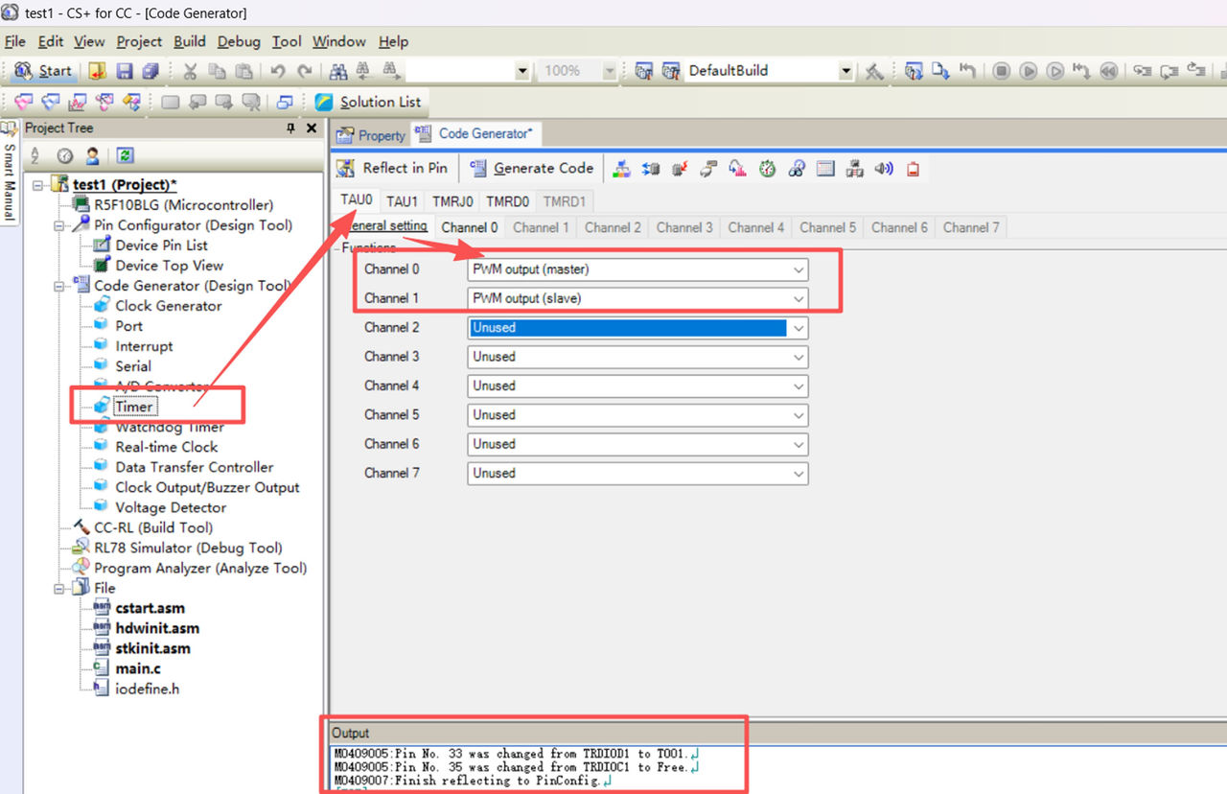Open the DefaultBuild configuration dropdown
The height and width of the screenshot is (794, 1227).
coord(845,71)
